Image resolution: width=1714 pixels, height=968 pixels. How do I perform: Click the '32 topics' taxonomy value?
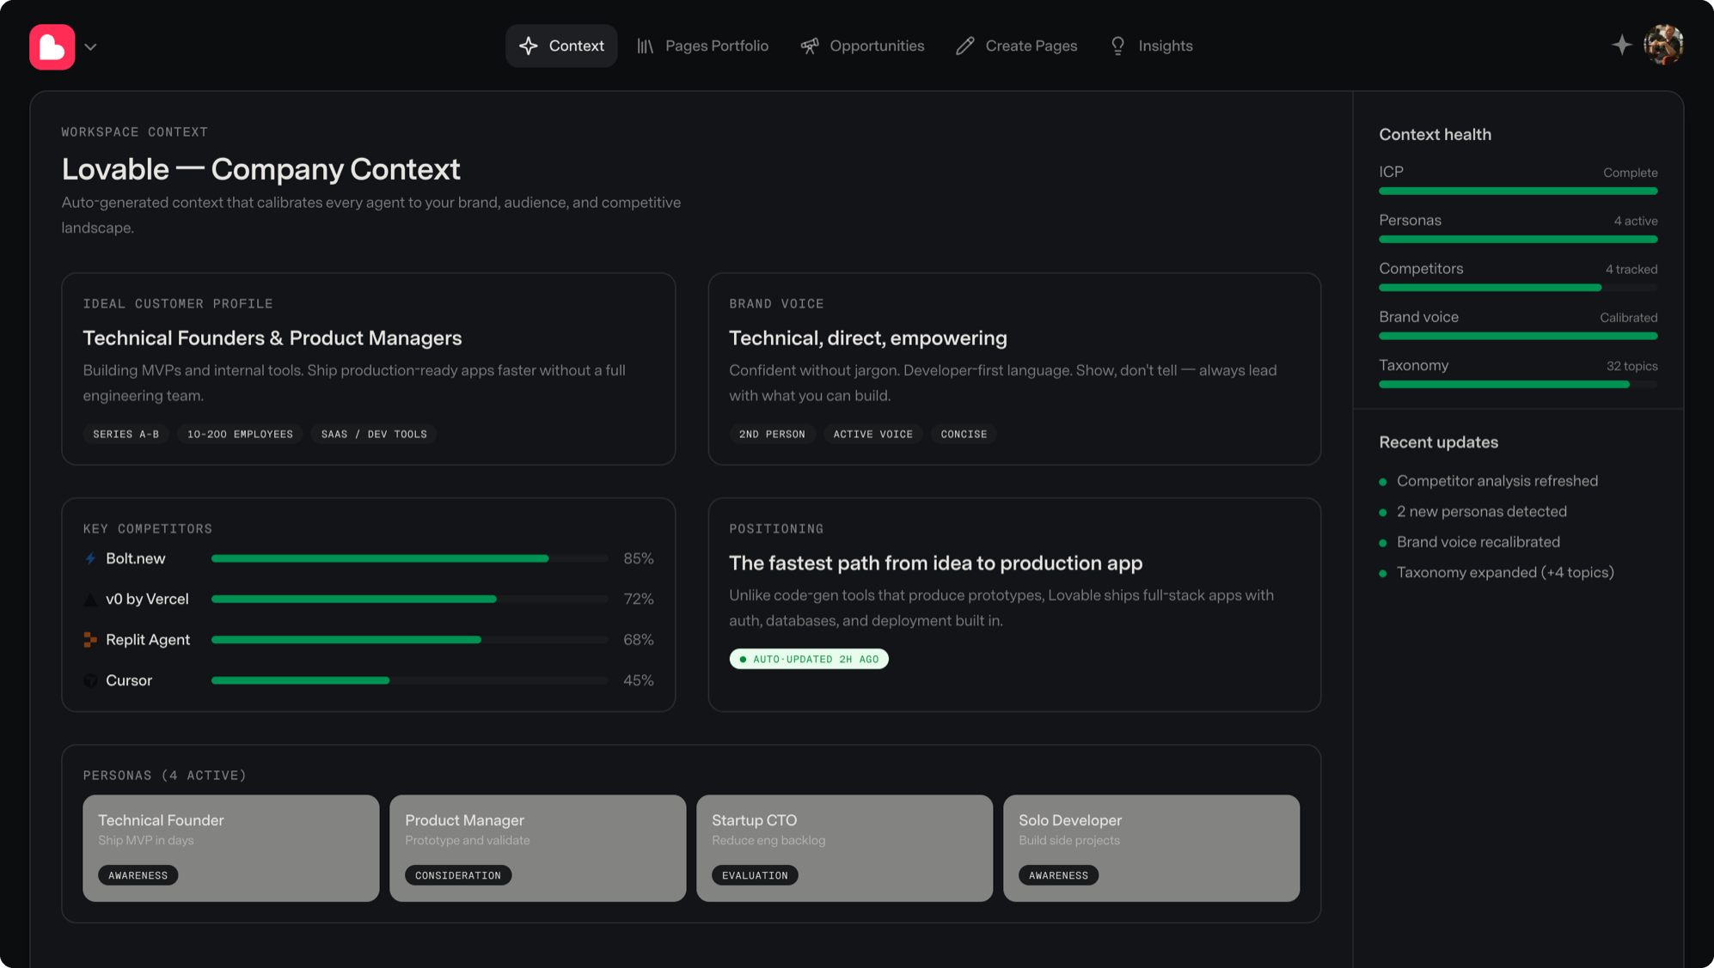click(x=1632, y=366)
